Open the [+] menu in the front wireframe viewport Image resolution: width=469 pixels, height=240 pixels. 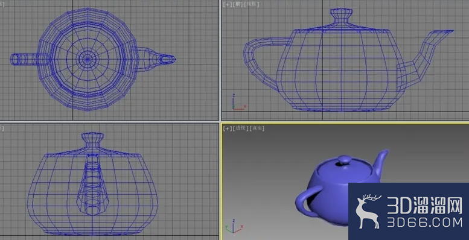pos(228,4)
